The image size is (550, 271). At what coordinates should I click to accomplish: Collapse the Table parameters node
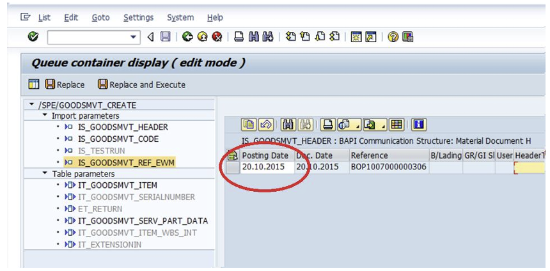(x=45, y=174)
